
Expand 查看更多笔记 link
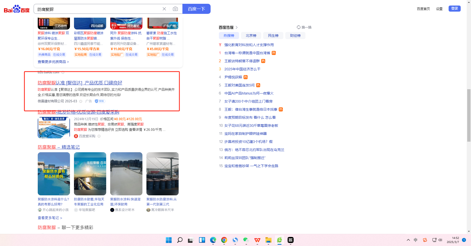[50, 218]
